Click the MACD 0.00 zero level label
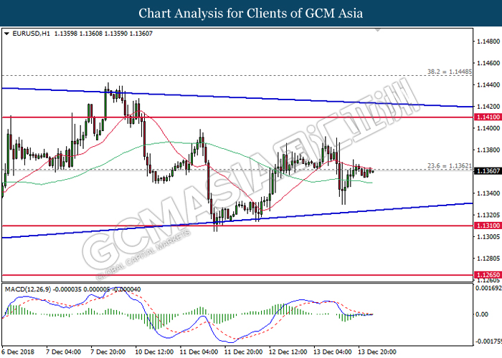Screen dimensions: 502x358 click(482, 314)
